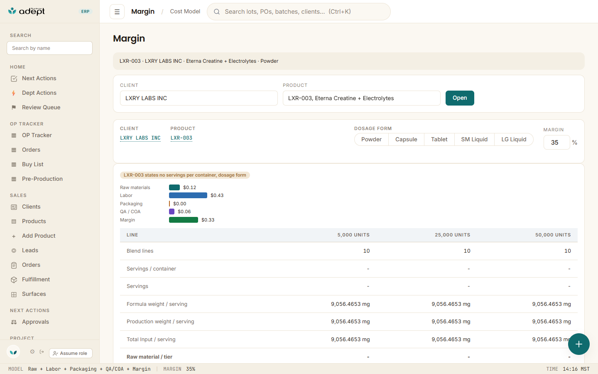Click the "25,000 UNITS" column header
Screen dimensions: 598x374
453,235
